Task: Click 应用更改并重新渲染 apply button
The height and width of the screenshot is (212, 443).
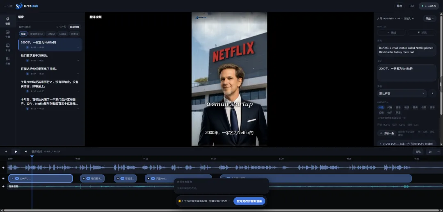Action: 249,201
